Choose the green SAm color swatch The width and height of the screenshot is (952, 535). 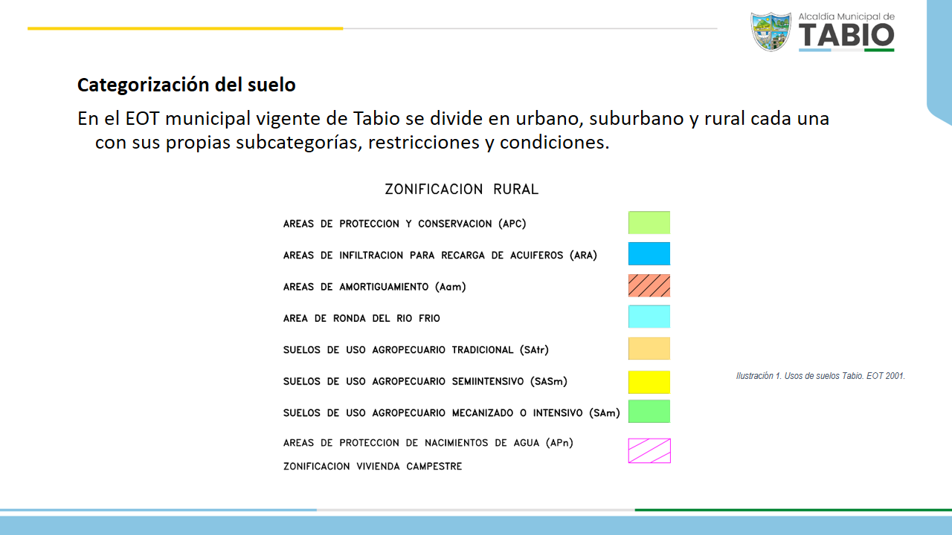(649, 412)
